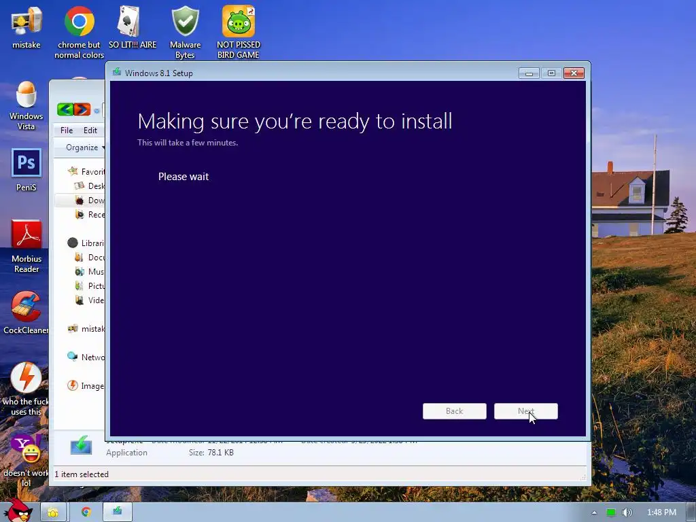The image size is (696, 522).
Task: Click the '1 item selected' status text
Action: coord(82,474)
